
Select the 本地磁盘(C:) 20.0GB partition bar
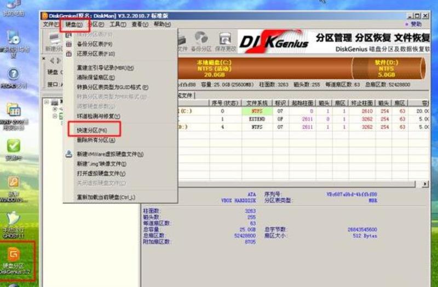[264, 68]
